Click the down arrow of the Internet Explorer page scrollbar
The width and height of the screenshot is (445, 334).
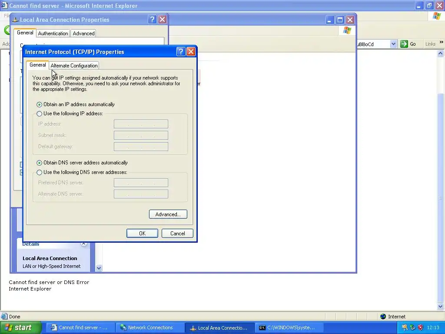point(441,306)
